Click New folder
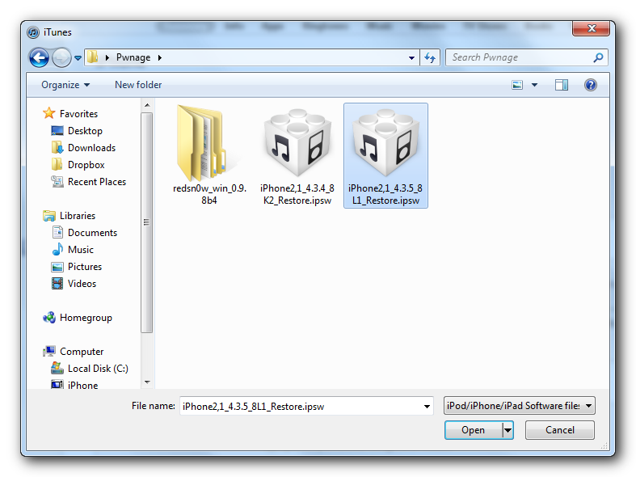The height and width of the screenshot is (477, 636). [x=138, y=85]
